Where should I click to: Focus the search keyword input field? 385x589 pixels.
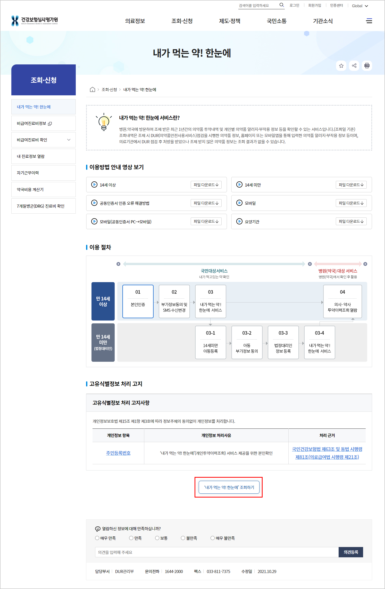tap(258, 5)
